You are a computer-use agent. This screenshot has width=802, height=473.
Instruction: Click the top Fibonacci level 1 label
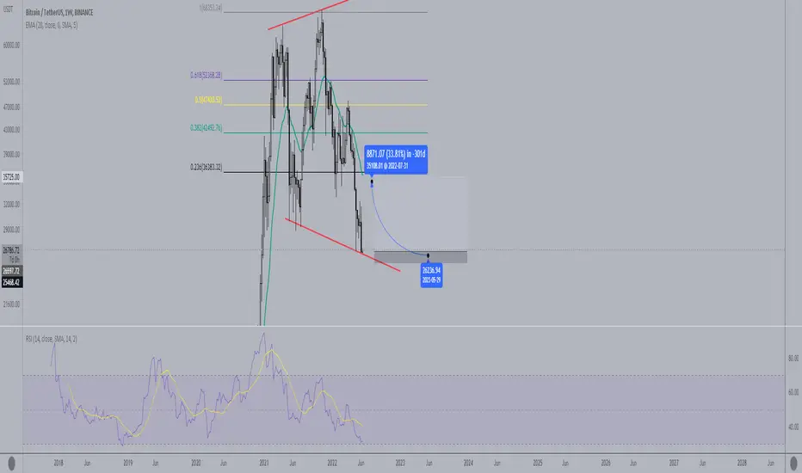[x=210, y=9]
